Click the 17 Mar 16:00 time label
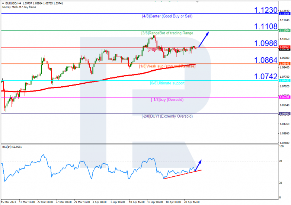Viewport: 291px width, 205px height. 27,202
